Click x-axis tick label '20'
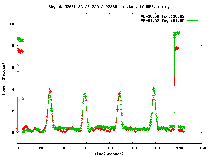This screenshot has width=209, height=157. pos(41,148)
